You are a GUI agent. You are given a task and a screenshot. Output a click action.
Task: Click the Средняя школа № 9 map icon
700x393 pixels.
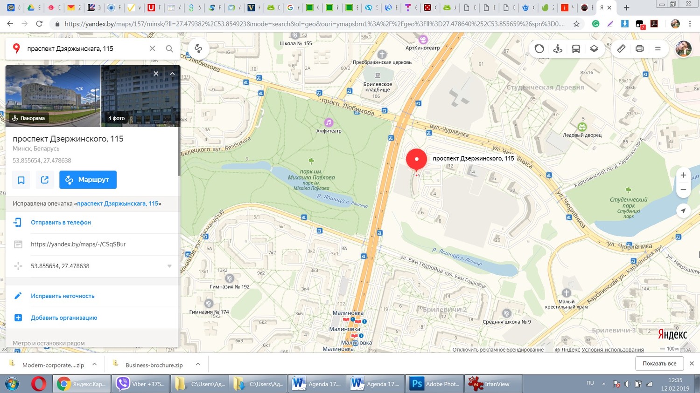506,313
